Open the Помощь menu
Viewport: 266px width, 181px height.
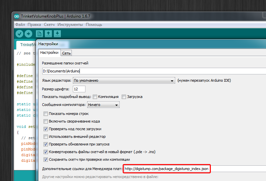click(94, 25)
